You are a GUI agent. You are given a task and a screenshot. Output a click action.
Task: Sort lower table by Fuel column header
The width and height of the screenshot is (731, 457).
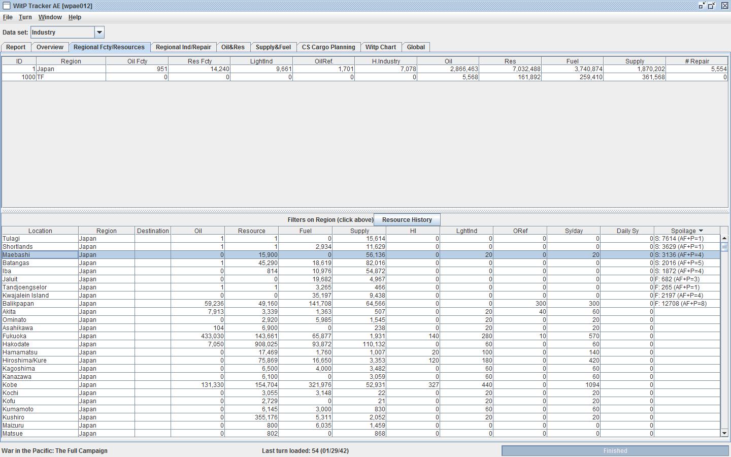pos(306,231)
